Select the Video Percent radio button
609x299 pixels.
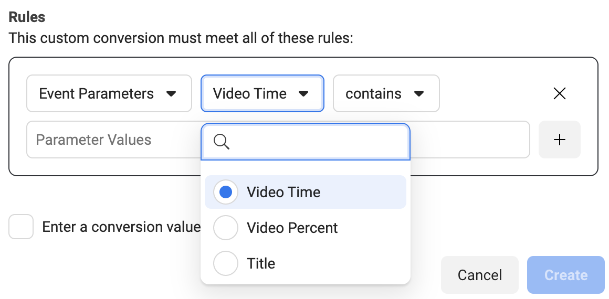(x=226, y=228)
